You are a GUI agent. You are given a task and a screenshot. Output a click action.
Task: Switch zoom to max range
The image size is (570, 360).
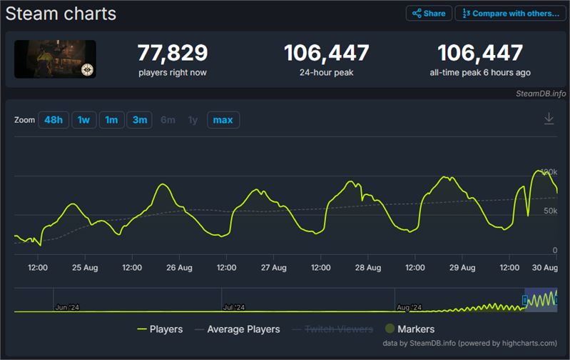223,120
